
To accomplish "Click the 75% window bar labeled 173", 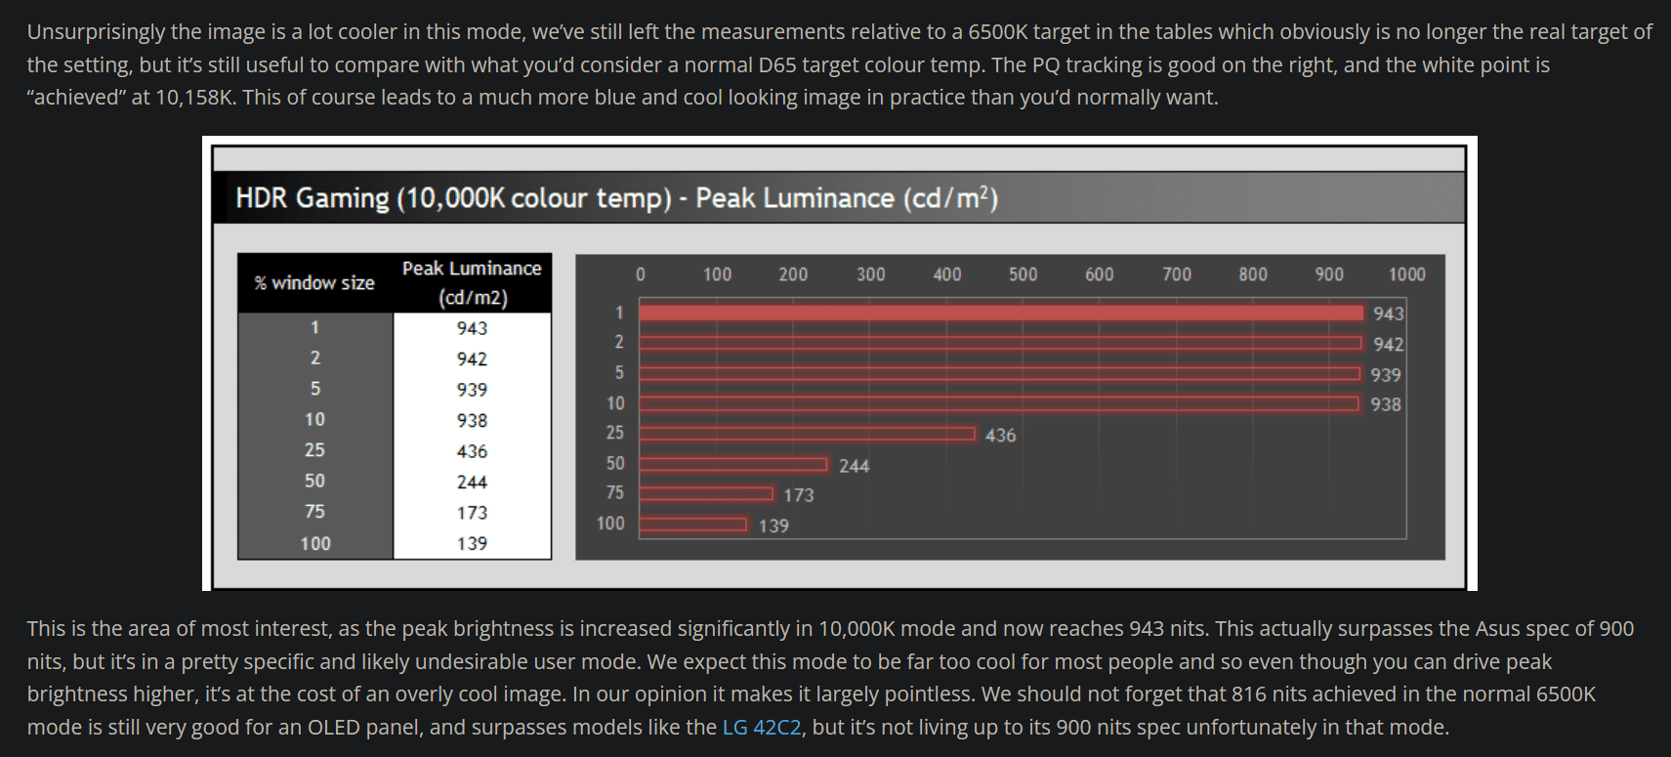I will tap(706, 494).
